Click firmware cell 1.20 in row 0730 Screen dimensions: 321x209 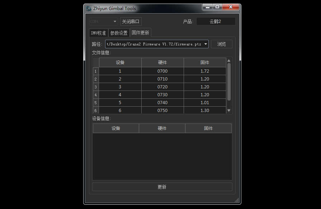tap(205, 95)
